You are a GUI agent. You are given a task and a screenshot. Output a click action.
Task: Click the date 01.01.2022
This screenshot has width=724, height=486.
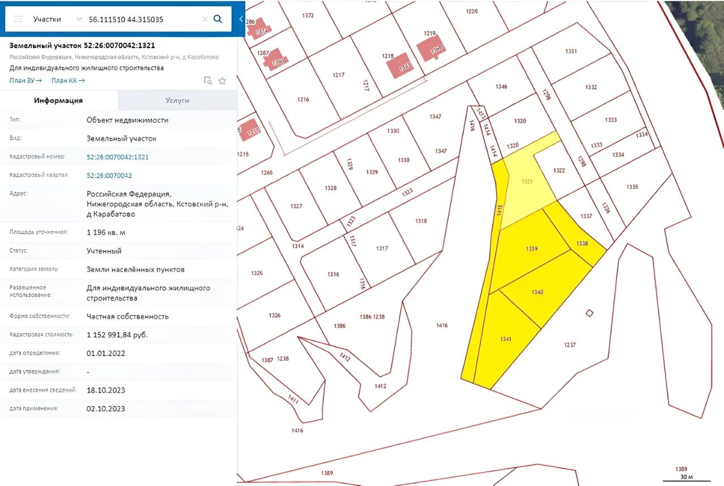coord(106,354)
